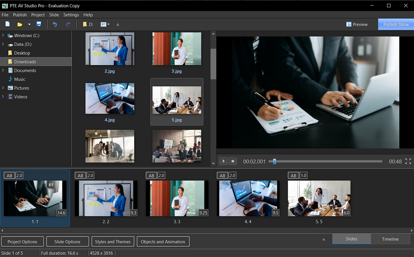
Task: Click the 9.3 duration badge on slide 2
Action: pyautogui.click(x=134, y=213)
